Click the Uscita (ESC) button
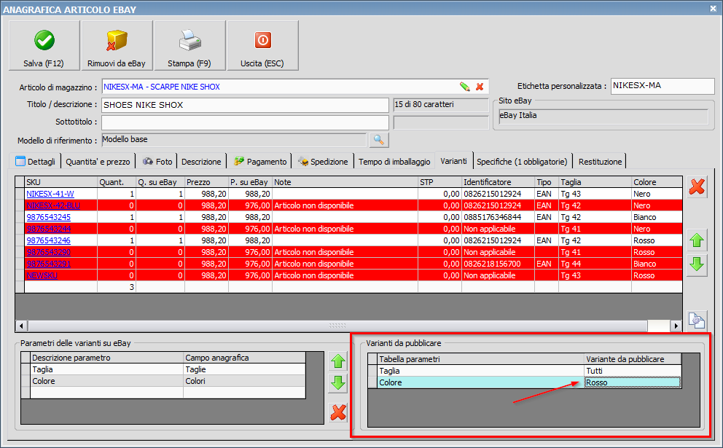The image size is (723, 448). point(262,46)
